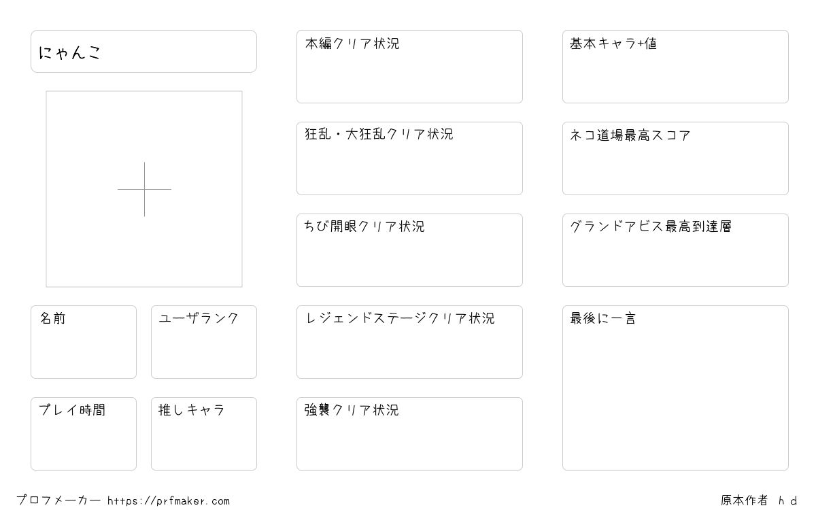This screenshot has width=816, height=510.
Task: Click the プロフメーカー footer text
Action: tap(58, 500)
